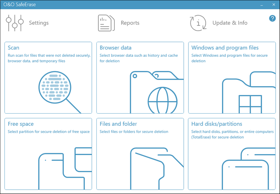Open the Reports section label

coord(130,23)
